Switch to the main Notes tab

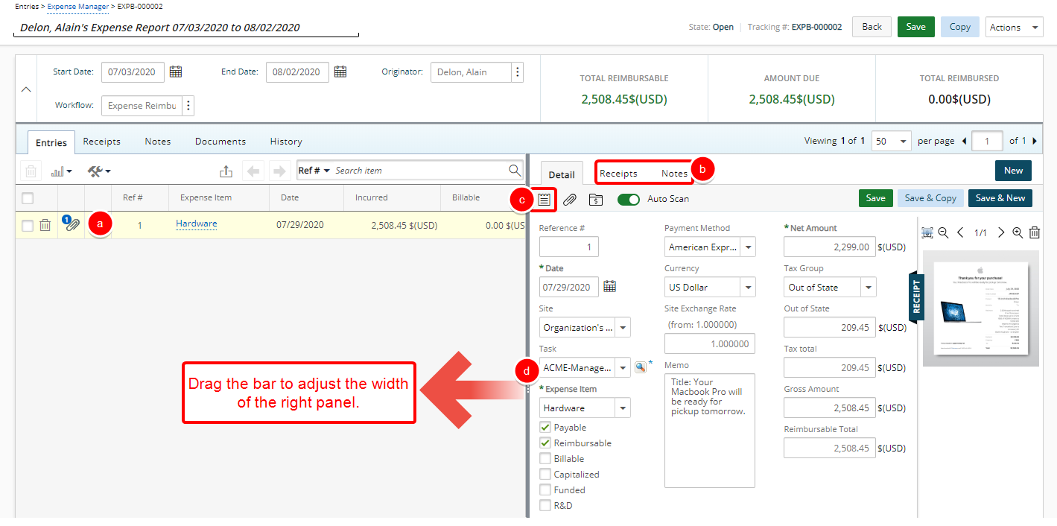click(158, 141)
